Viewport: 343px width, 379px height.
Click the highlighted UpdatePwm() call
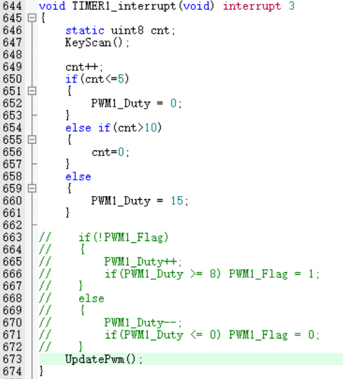(104, 359)
